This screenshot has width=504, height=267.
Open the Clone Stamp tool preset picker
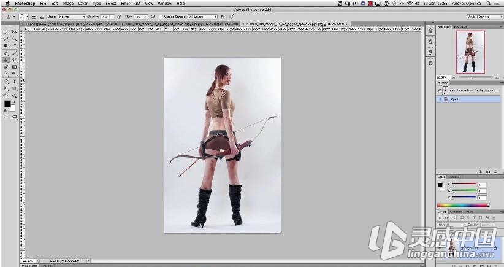(9, 17)
